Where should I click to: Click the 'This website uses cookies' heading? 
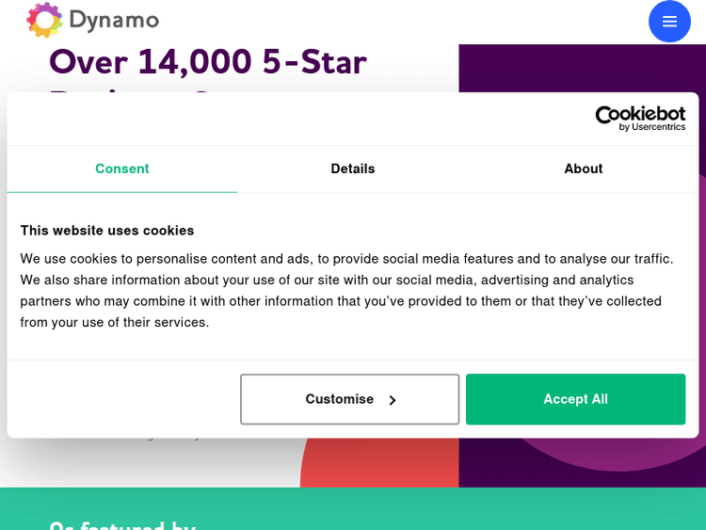pyautogui.click(x=107, y=230)
